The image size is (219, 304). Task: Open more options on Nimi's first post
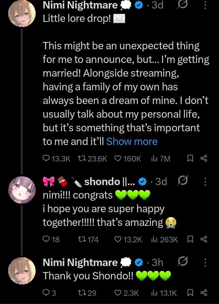(x=206, y=5)
